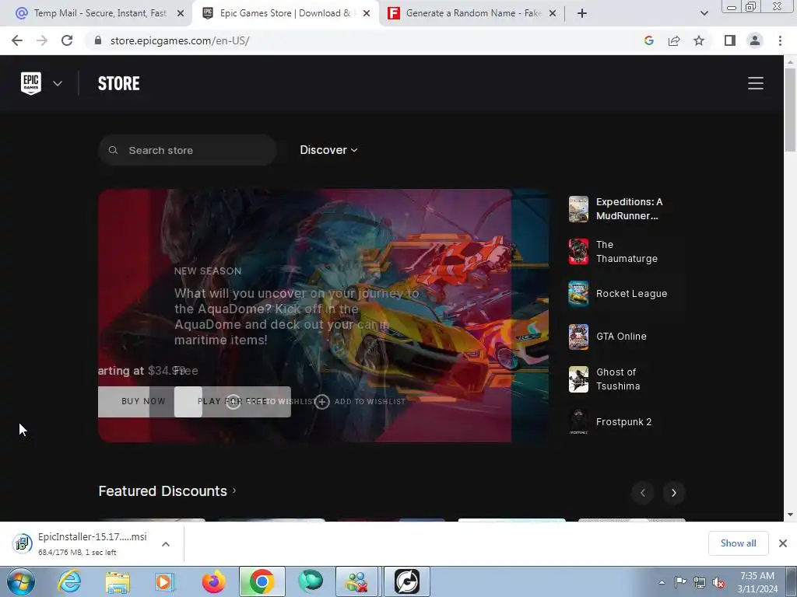The image size is (797, 597).
Task: Click the address bar URL
Action: click(180, 40)
